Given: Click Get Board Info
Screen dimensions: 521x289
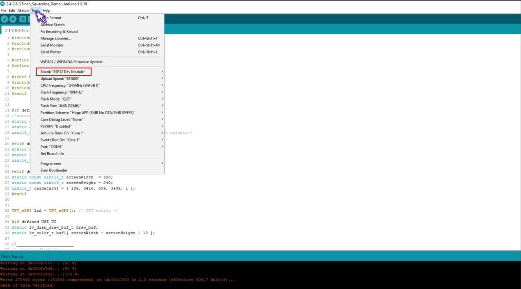Looking at the screenshot, I should [x=52, y=153].
